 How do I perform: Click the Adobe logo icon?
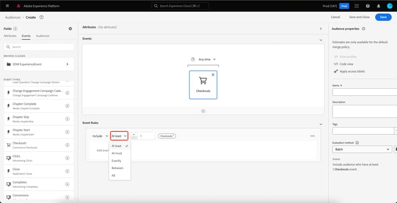pyautogui.click(x=19, y=6)
